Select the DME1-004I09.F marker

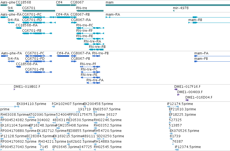tap(178, 95)
